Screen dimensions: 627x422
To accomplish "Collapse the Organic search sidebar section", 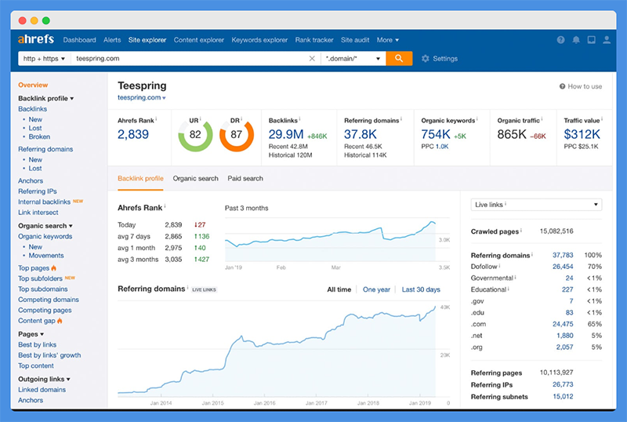I will tap(45, 226).
